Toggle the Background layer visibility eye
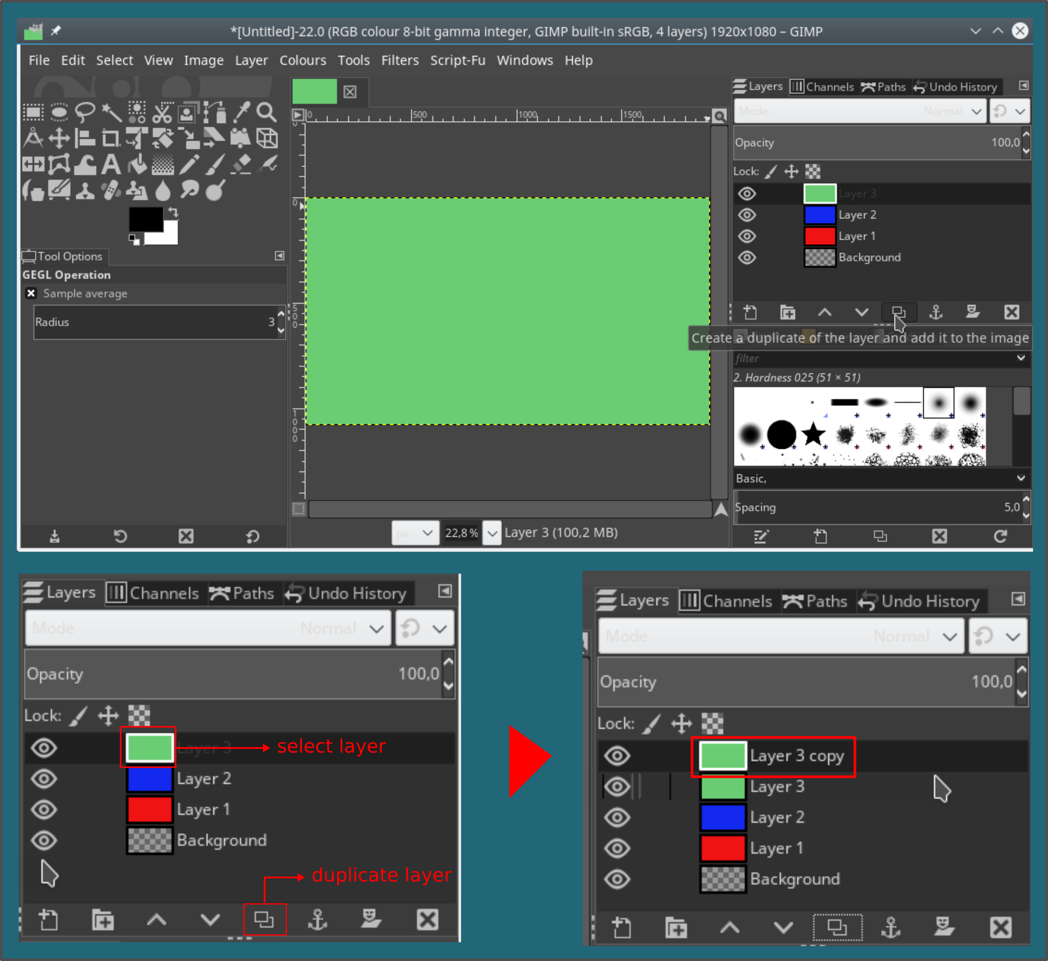 pos(747,257)
